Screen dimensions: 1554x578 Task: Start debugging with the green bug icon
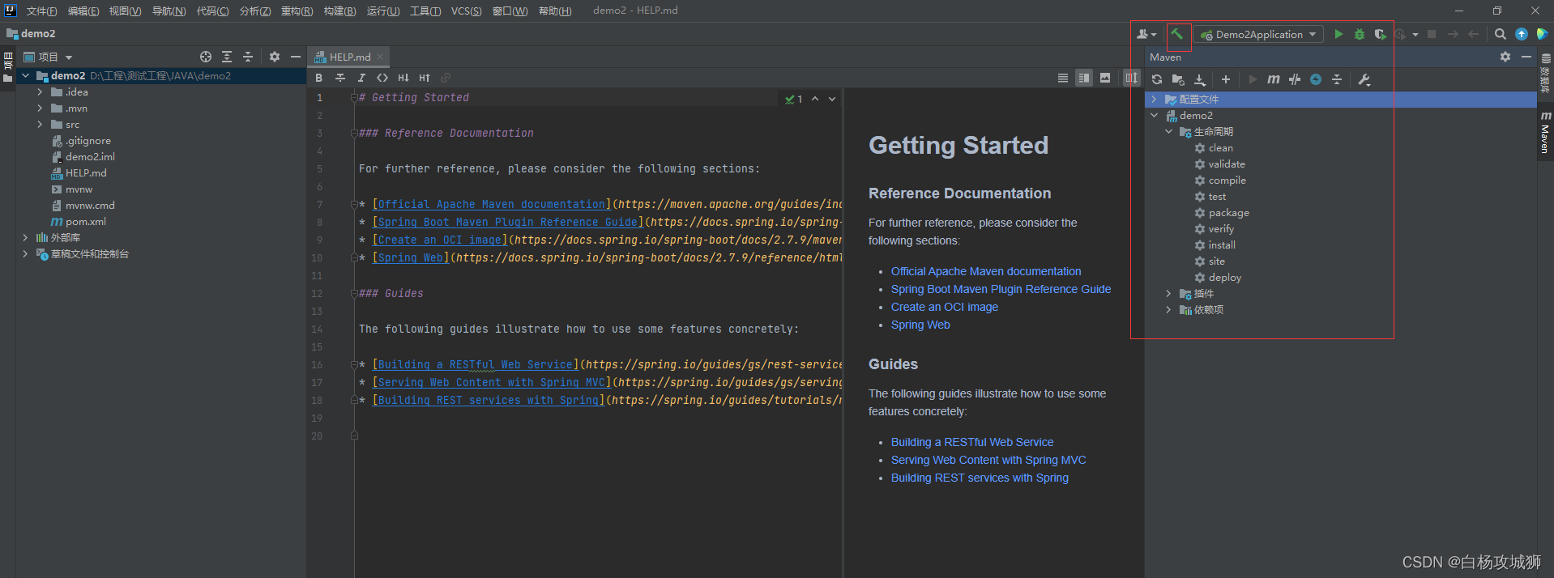[1360, 34]
